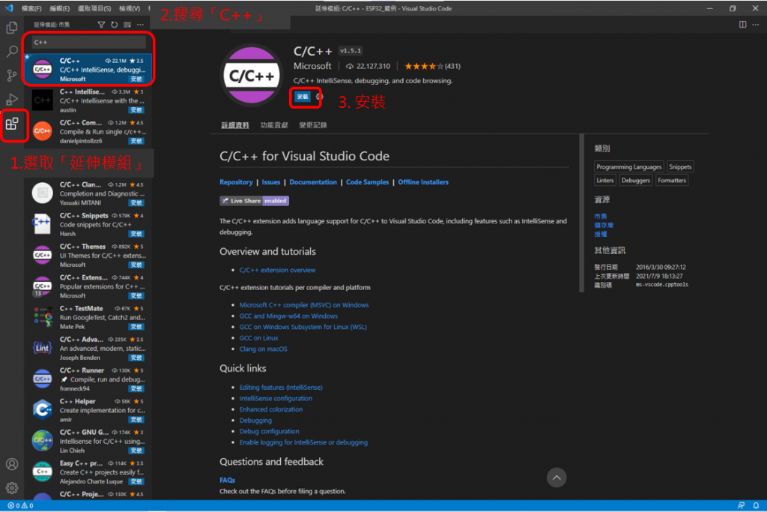Install C/C++ Snippets from the list
This screenshot has height=512, width=767.
[x=136, y=234]
